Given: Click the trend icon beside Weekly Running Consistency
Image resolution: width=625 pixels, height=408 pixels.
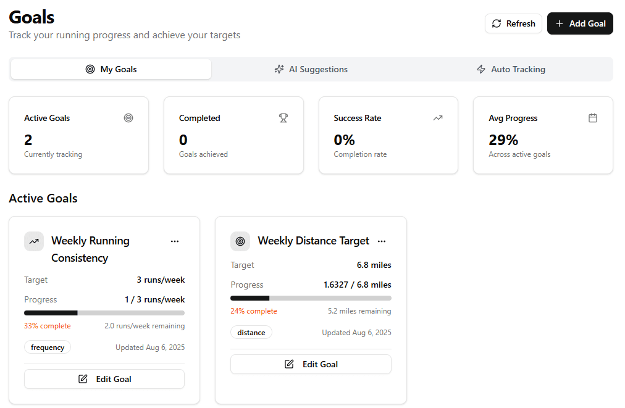Looking at the screenshot, I should tap(34, 241).
